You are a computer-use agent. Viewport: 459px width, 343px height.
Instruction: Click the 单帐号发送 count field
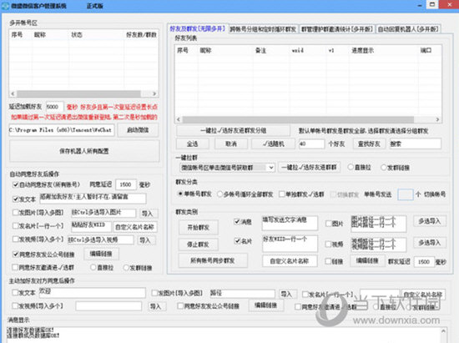(x=406, y=194)
